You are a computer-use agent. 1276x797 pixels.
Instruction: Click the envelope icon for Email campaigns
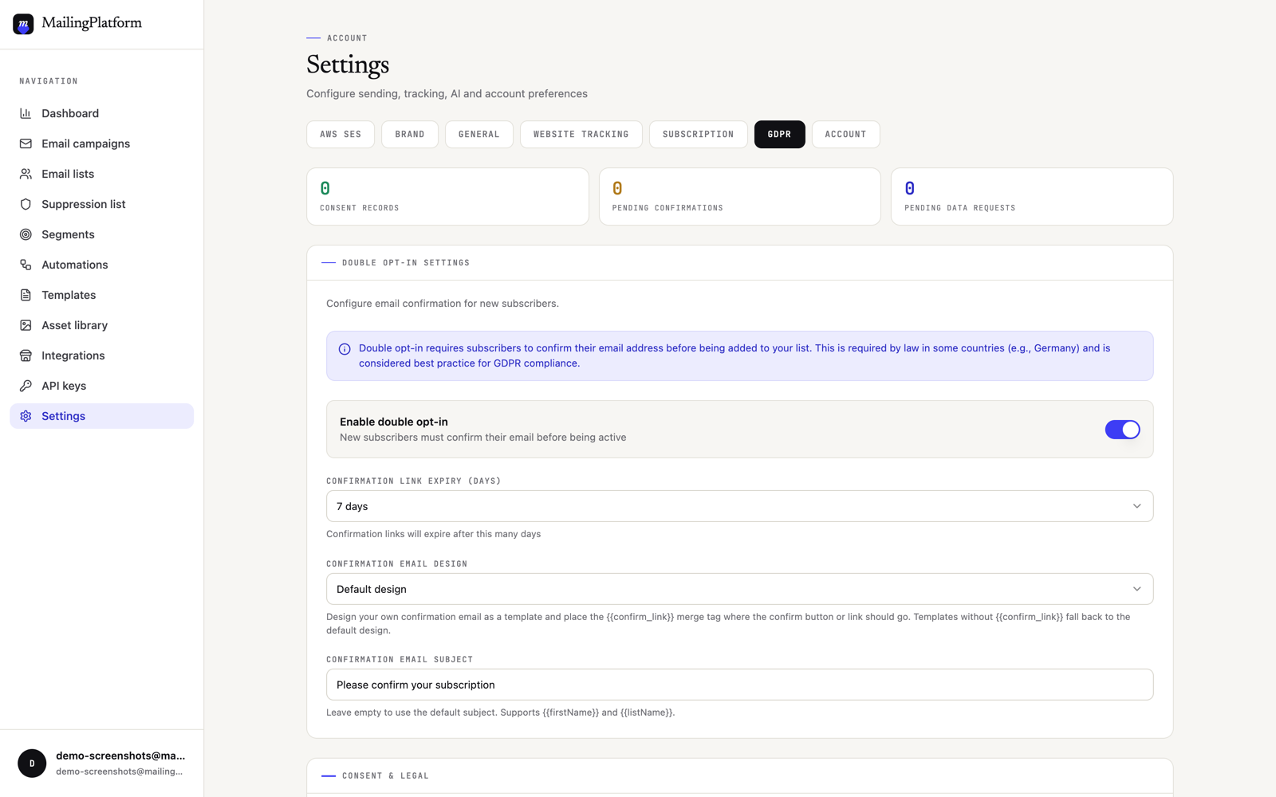coord(26,143)
